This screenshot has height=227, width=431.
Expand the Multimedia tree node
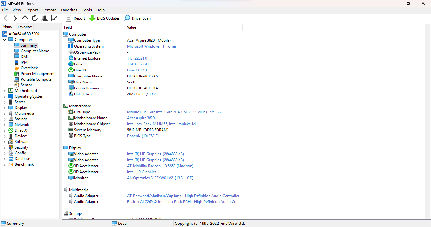[x=4, y=113]
